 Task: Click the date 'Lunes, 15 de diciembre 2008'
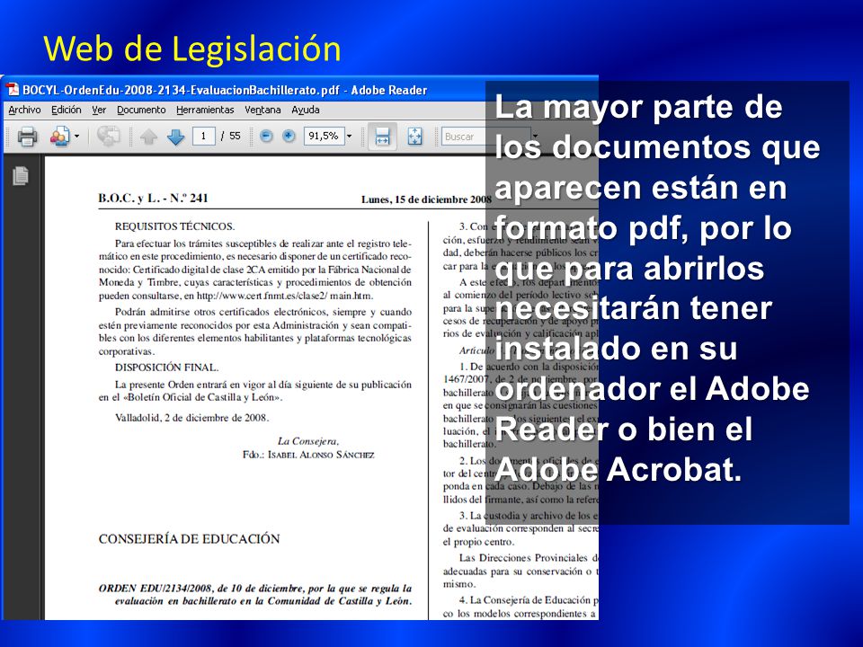(x=426, y=199)
